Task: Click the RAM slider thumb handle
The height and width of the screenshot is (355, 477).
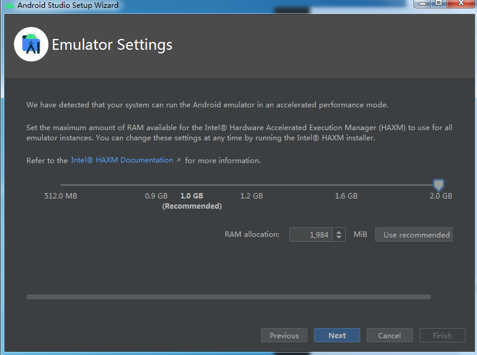Action: click(x=439, y=185)
